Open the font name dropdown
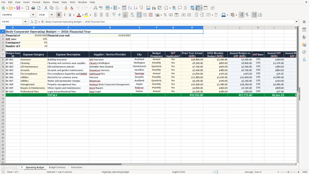309x174 pixels. pyautogui.click(x=33, y=15)
